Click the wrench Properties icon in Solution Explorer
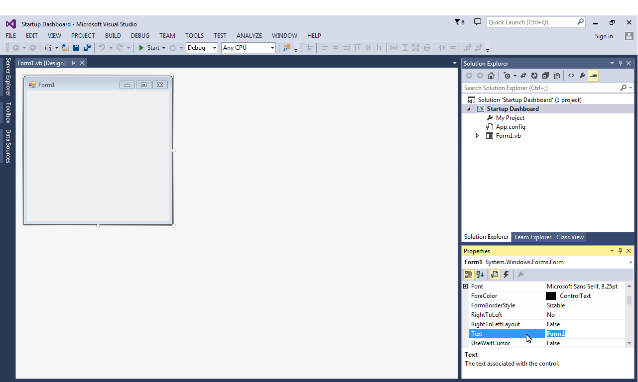The height and width of the screenshot is (382, 638). [x=582, y=76]
